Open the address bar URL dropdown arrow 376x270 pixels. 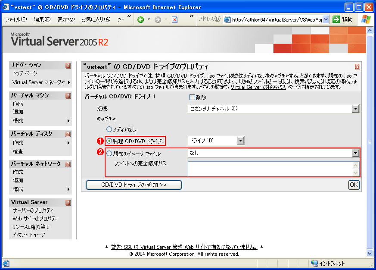326,19
